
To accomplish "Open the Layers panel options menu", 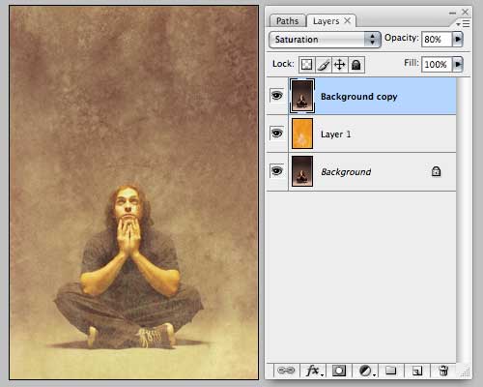I will [464, 23].
